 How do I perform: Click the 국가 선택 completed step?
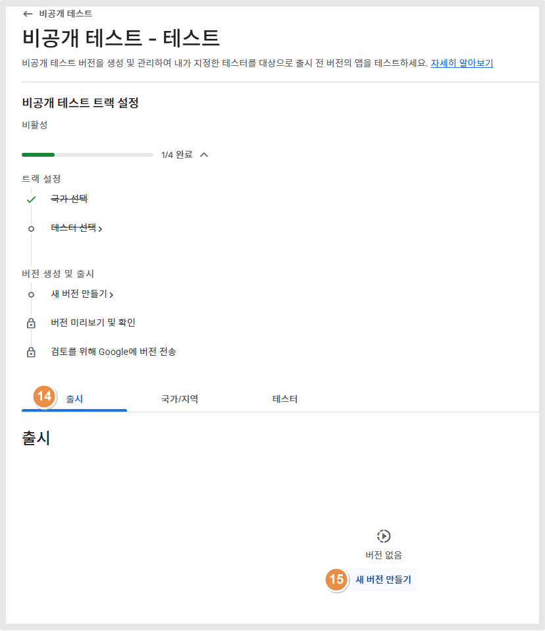[x=69, y=199]
